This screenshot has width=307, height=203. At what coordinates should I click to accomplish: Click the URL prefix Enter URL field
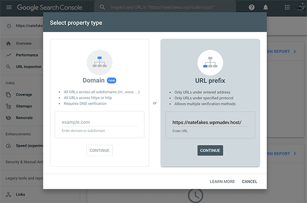[210, 122]
